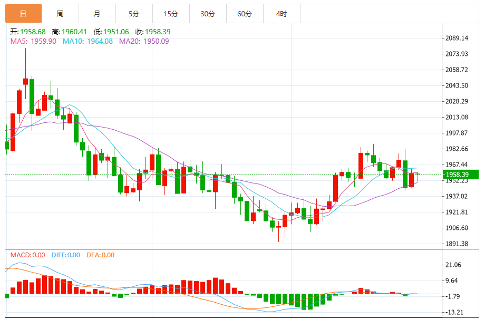Click the MACD:0.00 indicator label
This screenshot has width=485, height=319.
point(28,255)
